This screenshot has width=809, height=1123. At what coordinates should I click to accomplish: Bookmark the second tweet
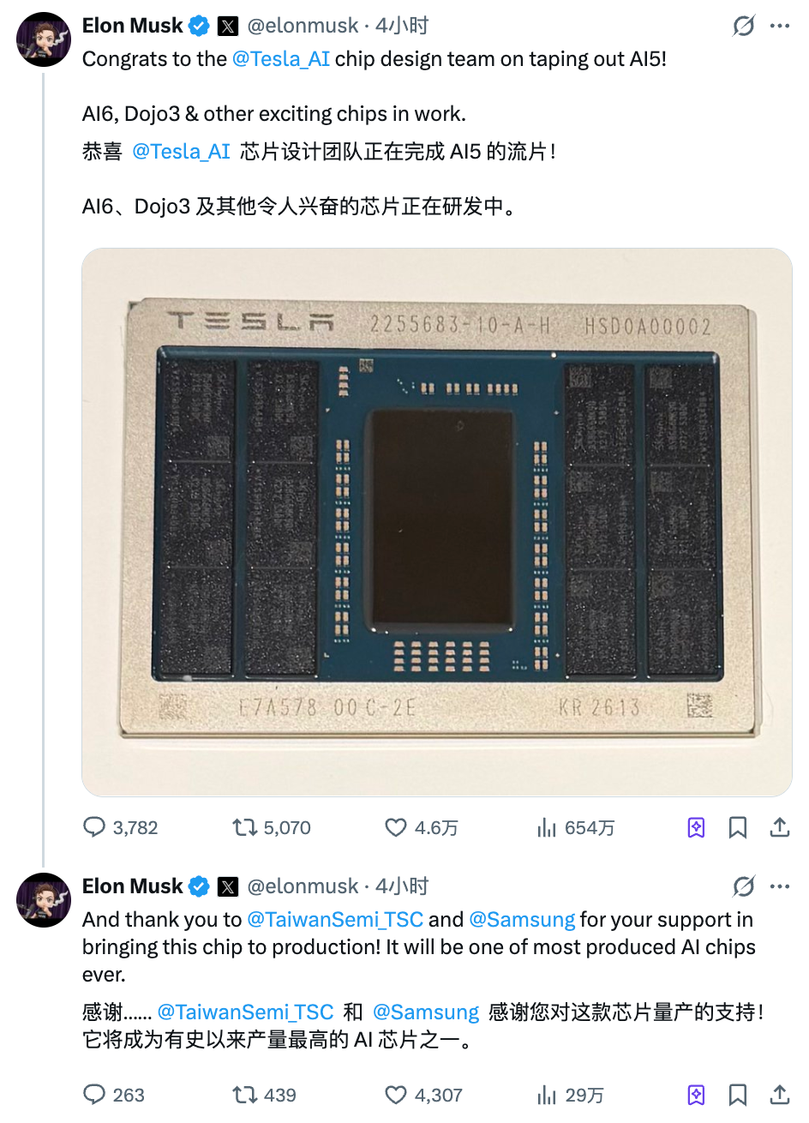pos(737,1095)
